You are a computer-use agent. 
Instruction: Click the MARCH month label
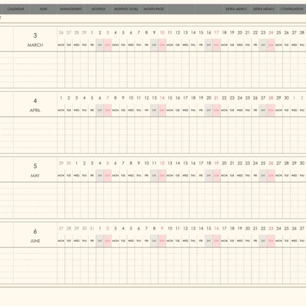[x=35, y=45]
